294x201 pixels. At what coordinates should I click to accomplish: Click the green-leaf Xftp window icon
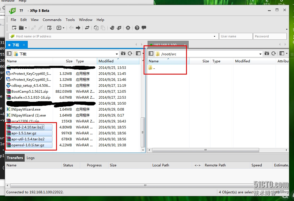click(119, 28)
